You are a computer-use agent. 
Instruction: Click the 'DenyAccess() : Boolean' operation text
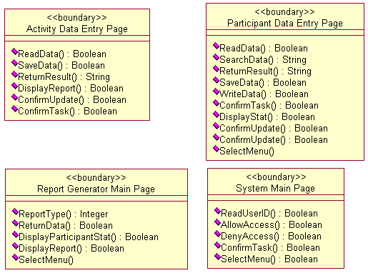coord(272,237)
